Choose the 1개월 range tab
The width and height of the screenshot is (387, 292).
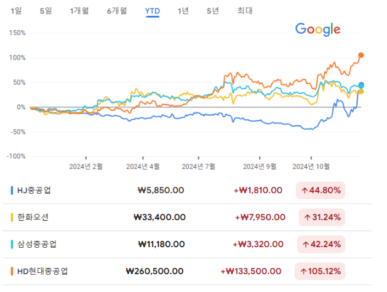[x=79, y=11]
